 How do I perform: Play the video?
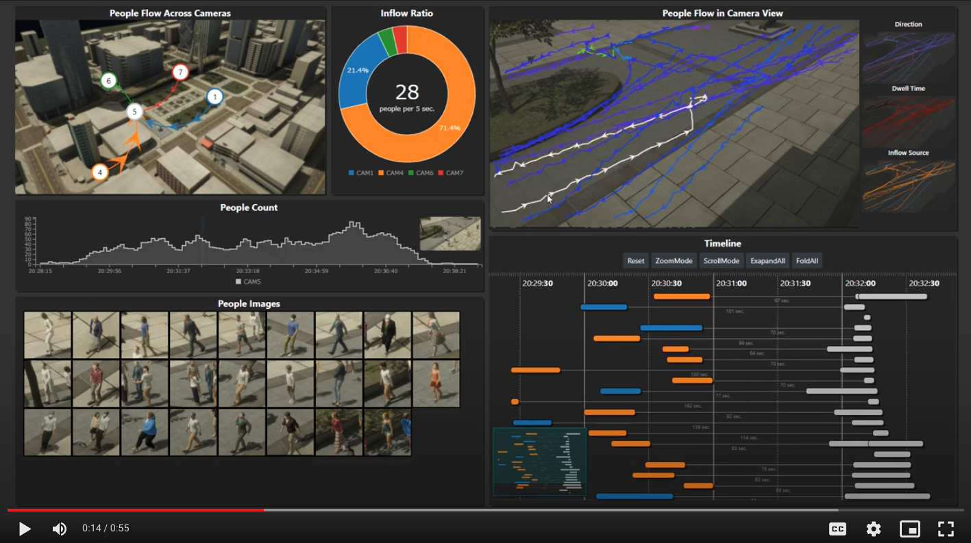pos(25,529)
